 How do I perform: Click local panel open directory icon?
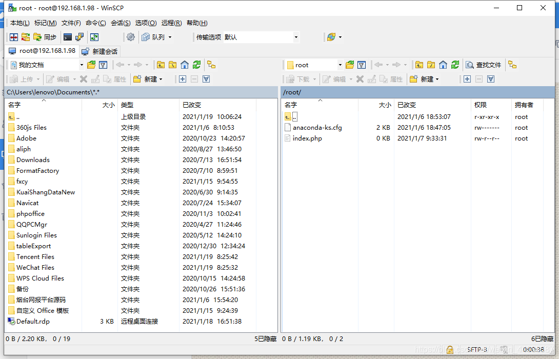coord(91,65)
